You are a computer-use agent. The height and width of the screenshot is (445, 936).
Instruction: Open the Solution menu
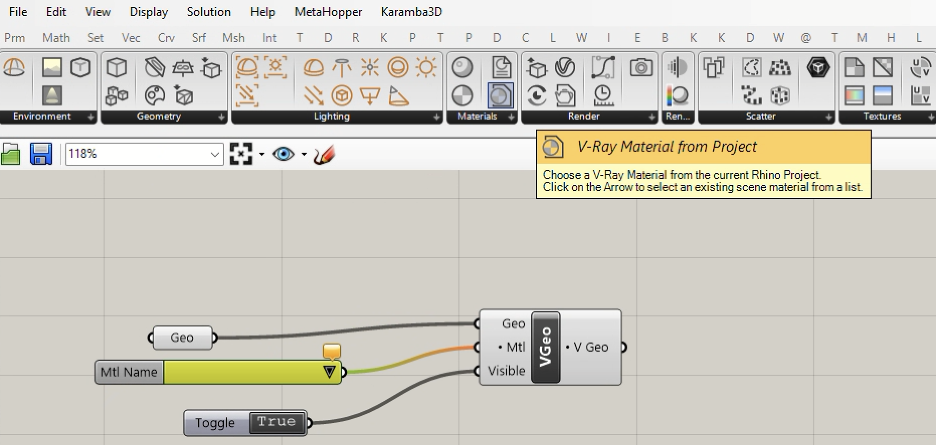[x=209, y=12]
